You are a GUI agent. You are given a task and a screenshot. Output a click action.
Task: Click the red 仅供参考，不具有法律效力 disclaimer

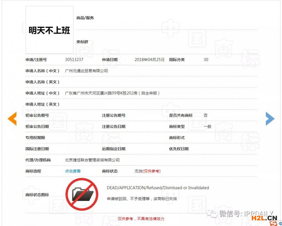[141, 219]
